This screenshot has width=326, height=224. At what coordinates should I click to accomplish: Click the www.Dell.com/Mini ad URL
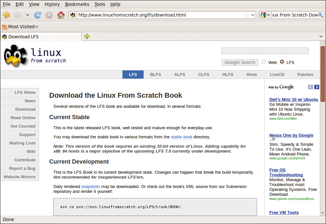(283, 119)
